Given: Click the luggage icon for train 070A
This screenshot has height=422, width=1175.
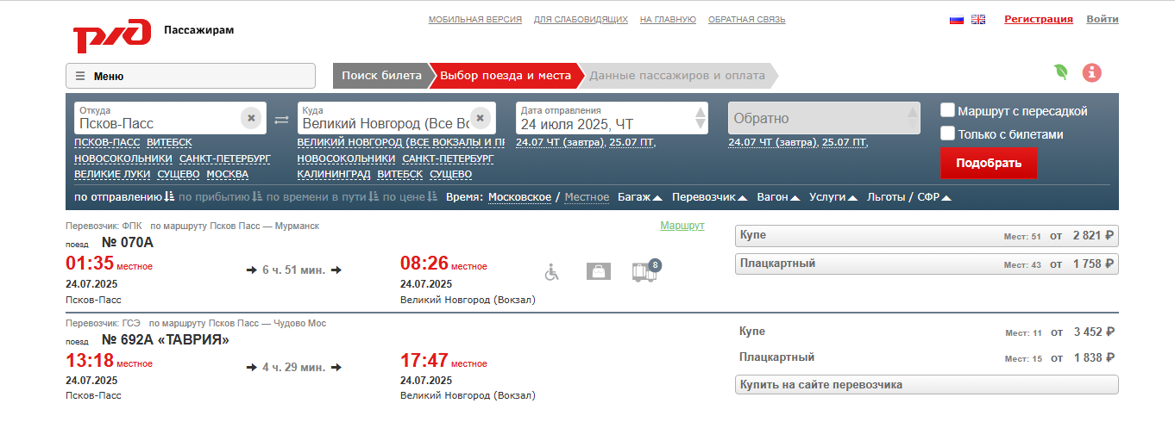Looking at the screenshot, I should pyautogui.click(x=599, y=271).
